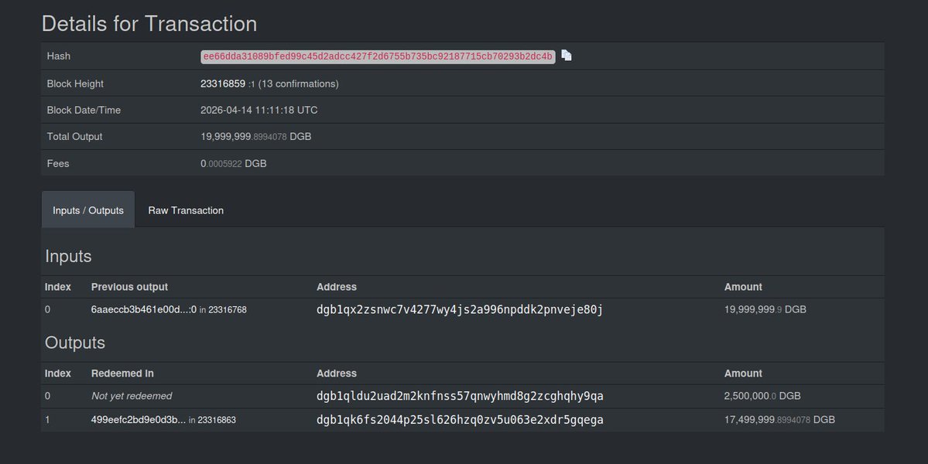Viewport: 928px width, 464px height.
Task: Click the highlighted transaction hash value
Action: [378, 56]
